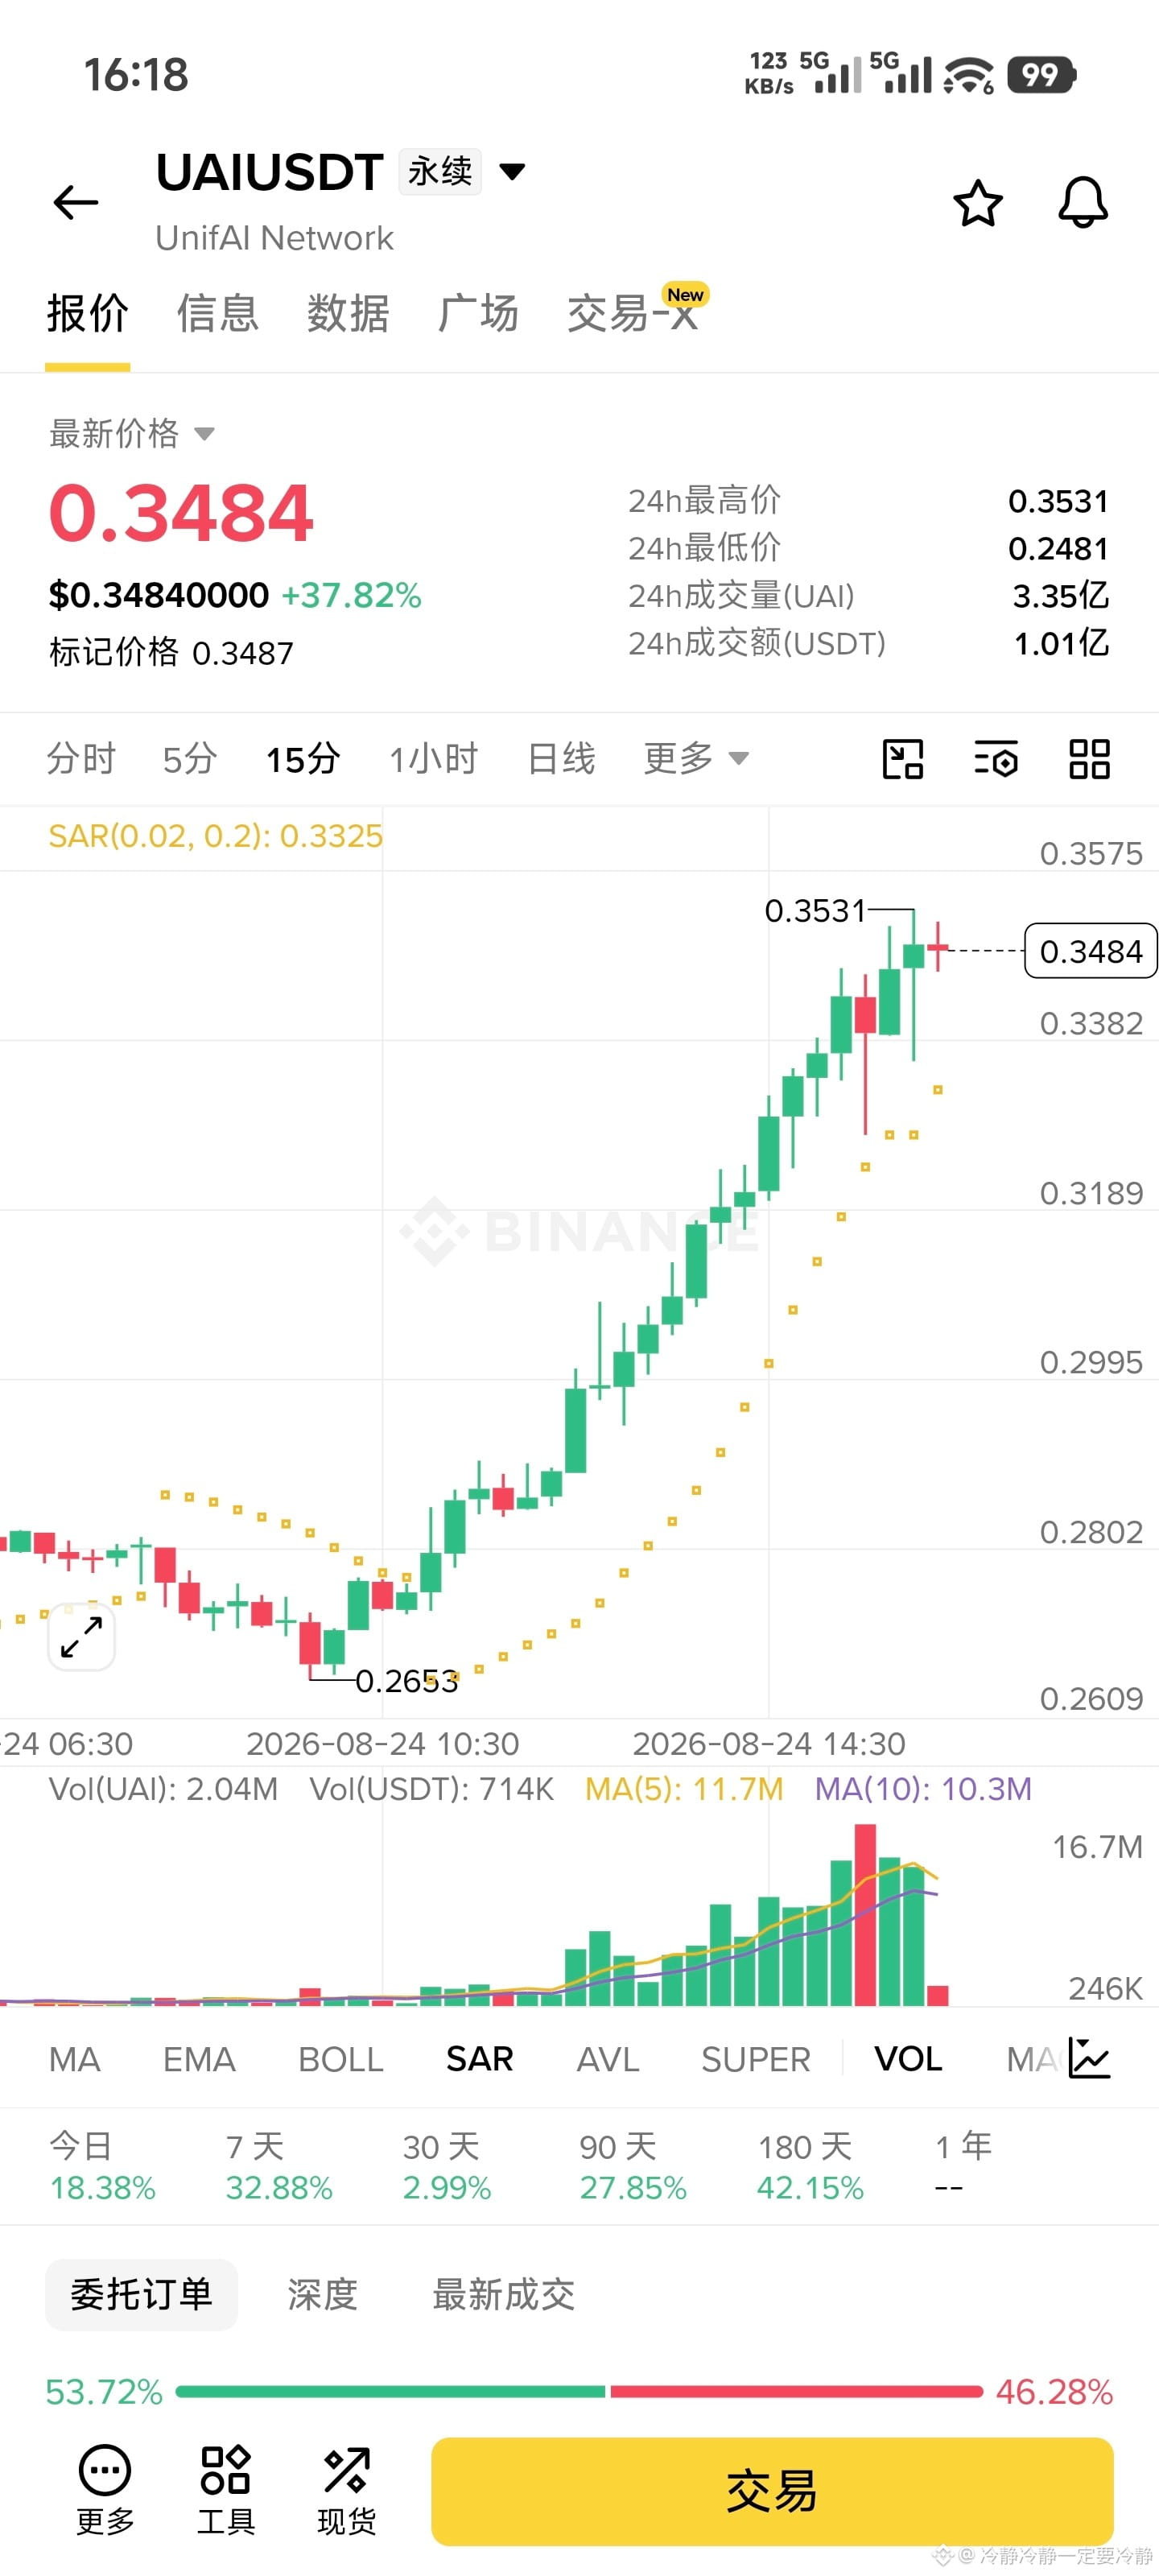
Task: Switch to the 信息 tab
Action: [218, 313]
